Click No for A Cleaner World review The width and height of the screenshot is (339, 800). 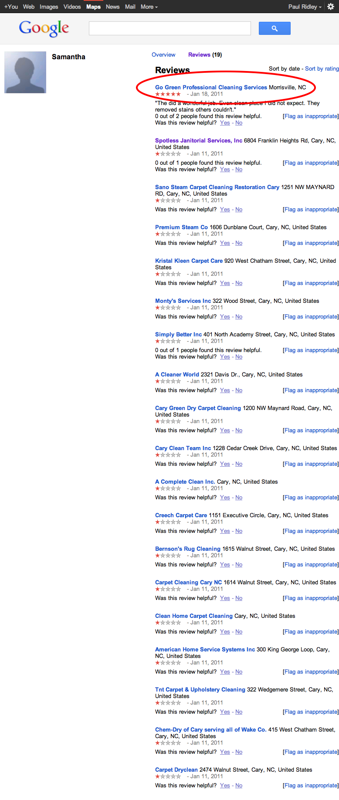pos(239,390)
